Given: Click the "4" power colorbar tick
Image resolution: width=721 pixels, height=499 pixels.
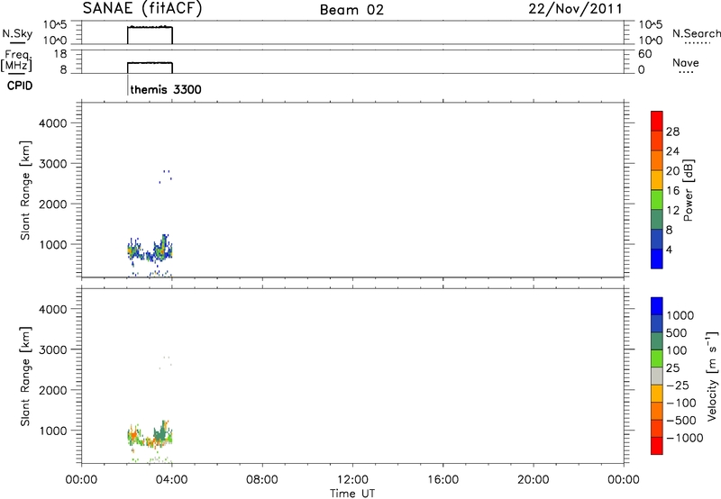Looking at the screenshot, I should [669, 249].
